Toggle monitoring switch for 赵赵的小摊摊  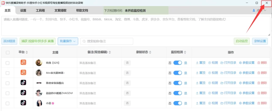click(178, 93)
